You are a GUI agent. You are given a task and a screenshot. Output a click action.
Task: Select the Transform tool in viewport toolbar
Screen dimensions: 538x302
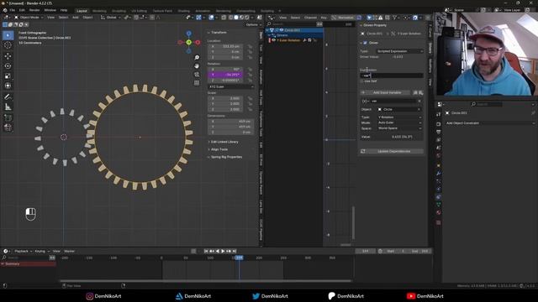click(x=8, y=86)
